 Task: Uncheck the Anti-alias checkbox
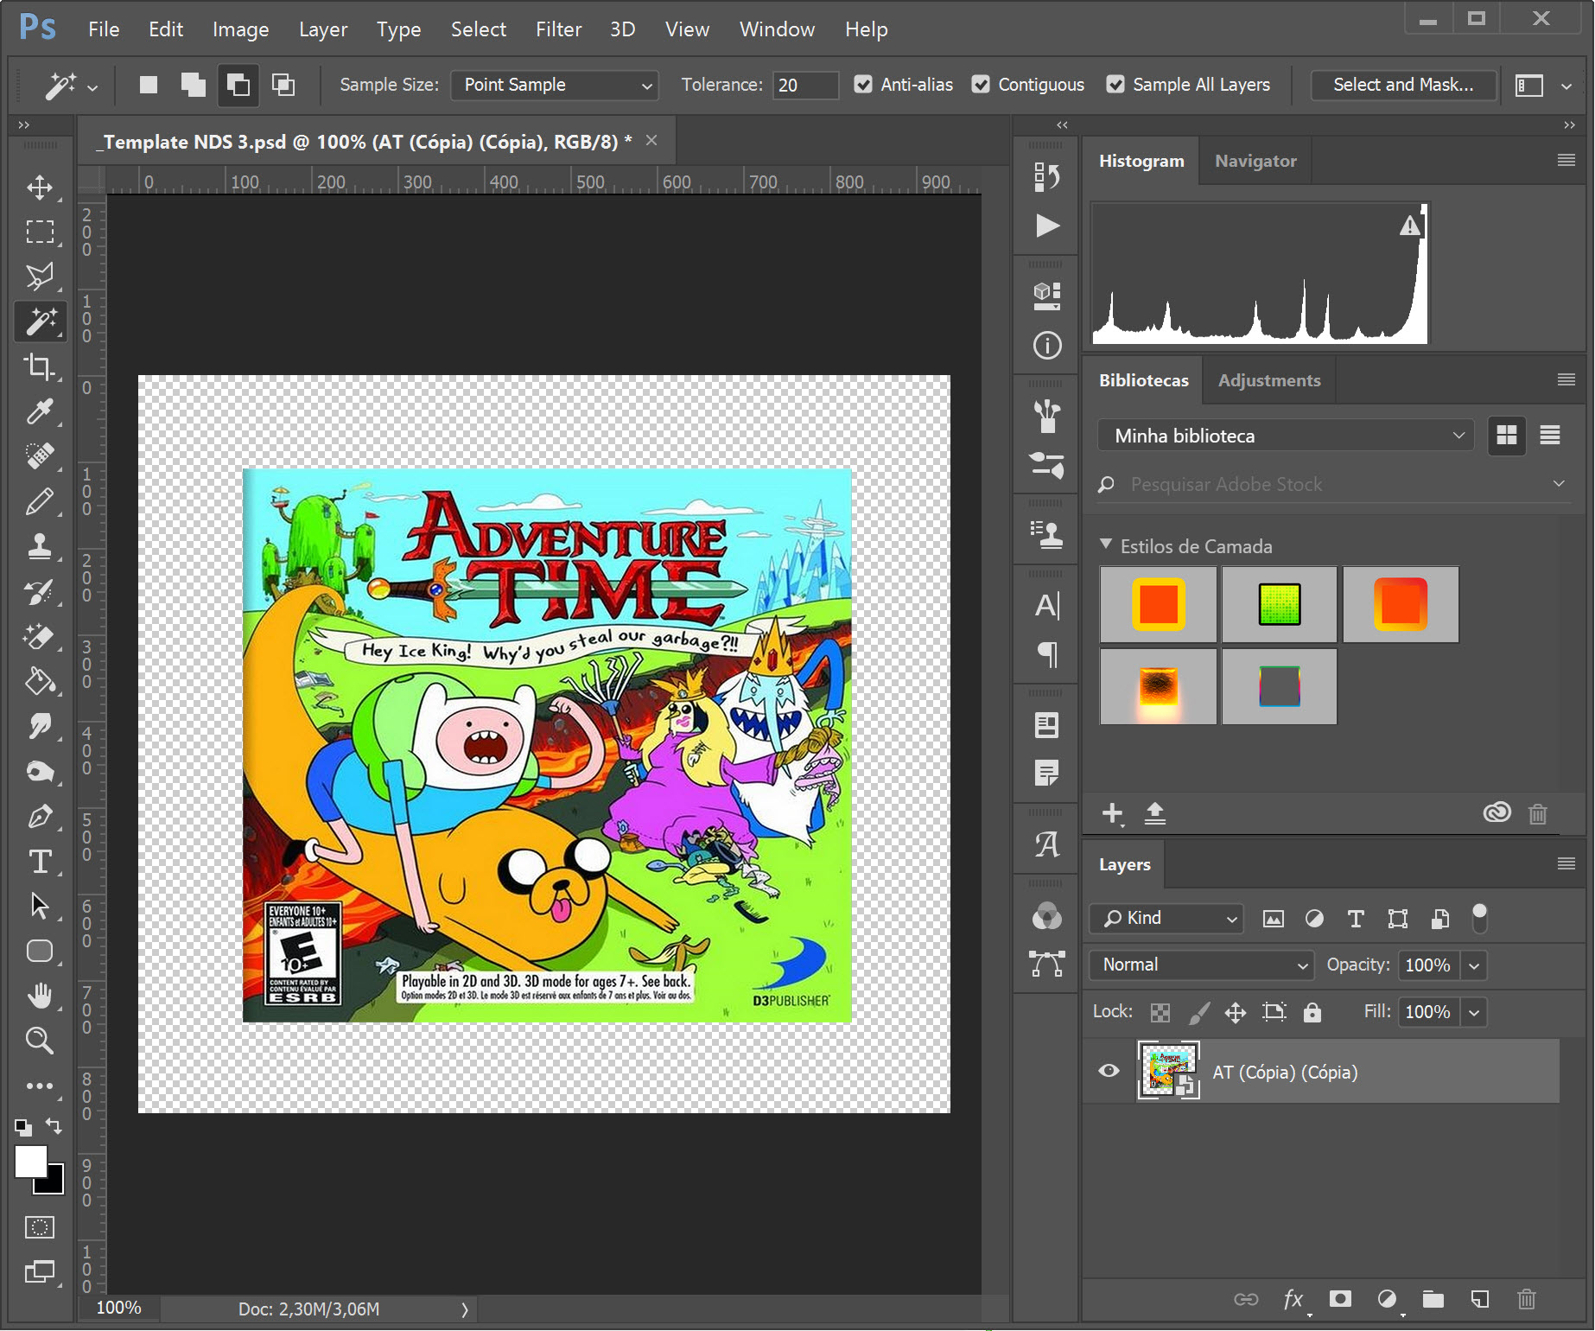pyautogui.click(x=862, y=85)
